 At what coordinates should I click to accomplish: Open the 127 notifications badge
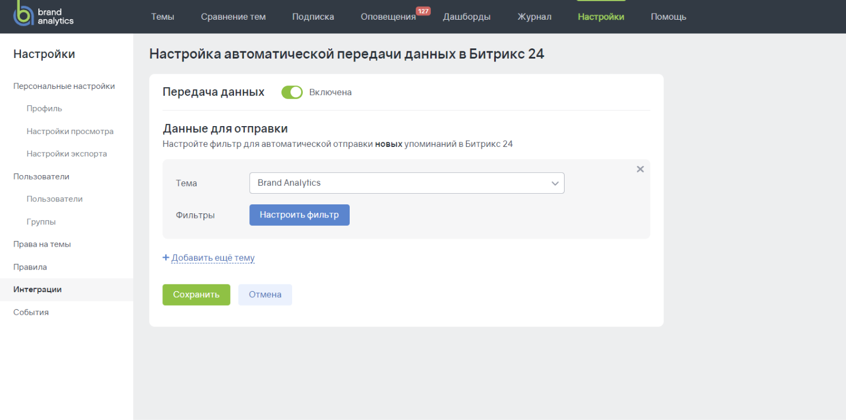423,11
